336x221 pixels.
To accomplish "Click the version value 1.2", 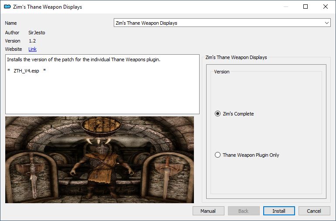I will point(32,41).
